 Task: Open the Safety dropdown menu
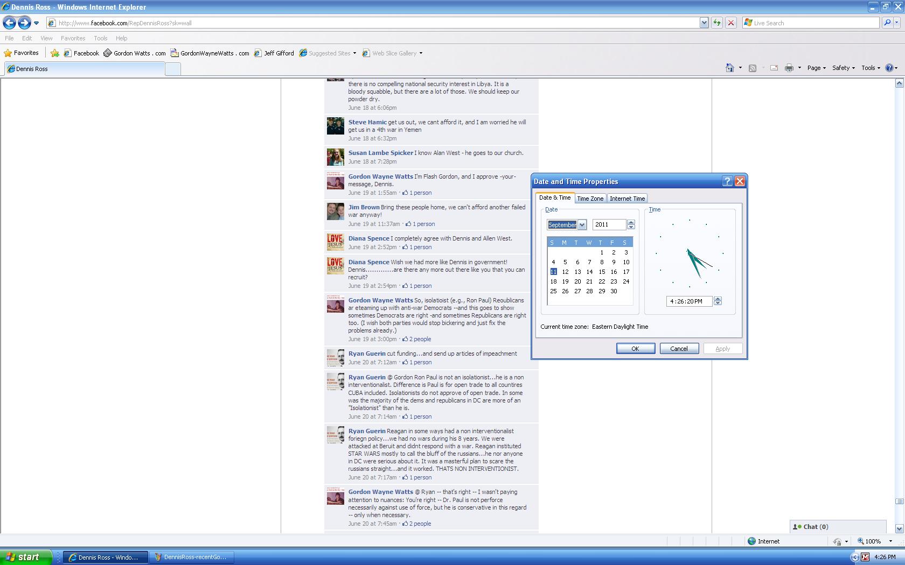click(x=844, y=68)
